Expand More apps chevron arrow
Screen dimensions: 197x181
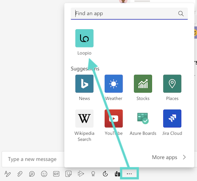pos(184,157)
